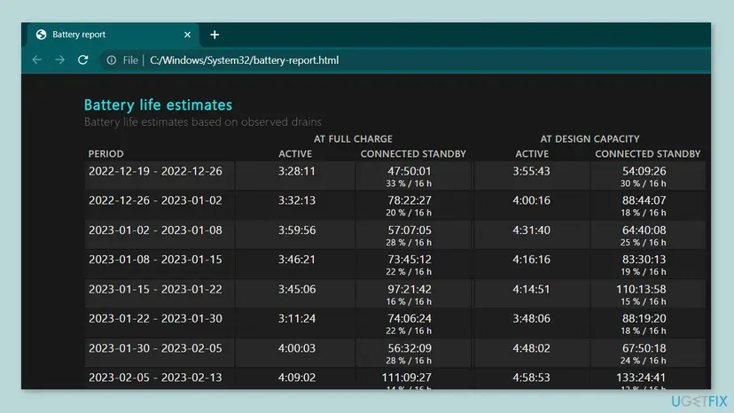Click period 2022-12-19 - 2022-12-26
The image size is (734, 413).
point(155,171)
